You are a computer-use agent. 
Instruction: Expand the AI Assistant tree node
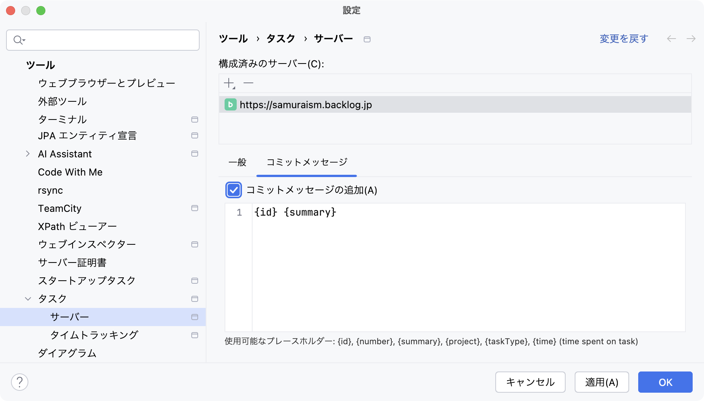pyautogui.click(x=28, y=154)
